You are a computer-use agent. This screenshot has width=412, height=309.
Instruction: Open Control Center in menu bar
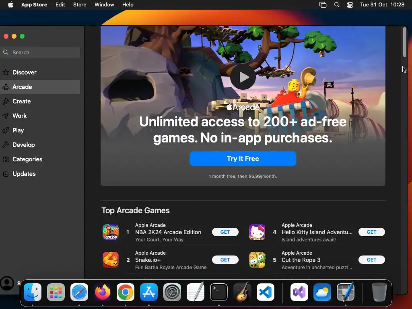click(x=350, y=5)
